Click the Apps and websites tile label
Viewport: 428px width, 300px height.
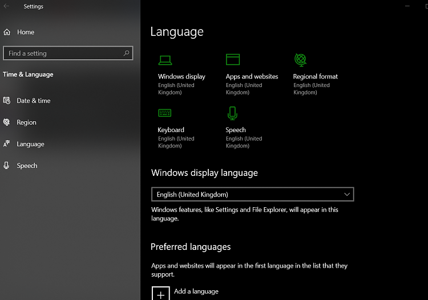(252, 76)
